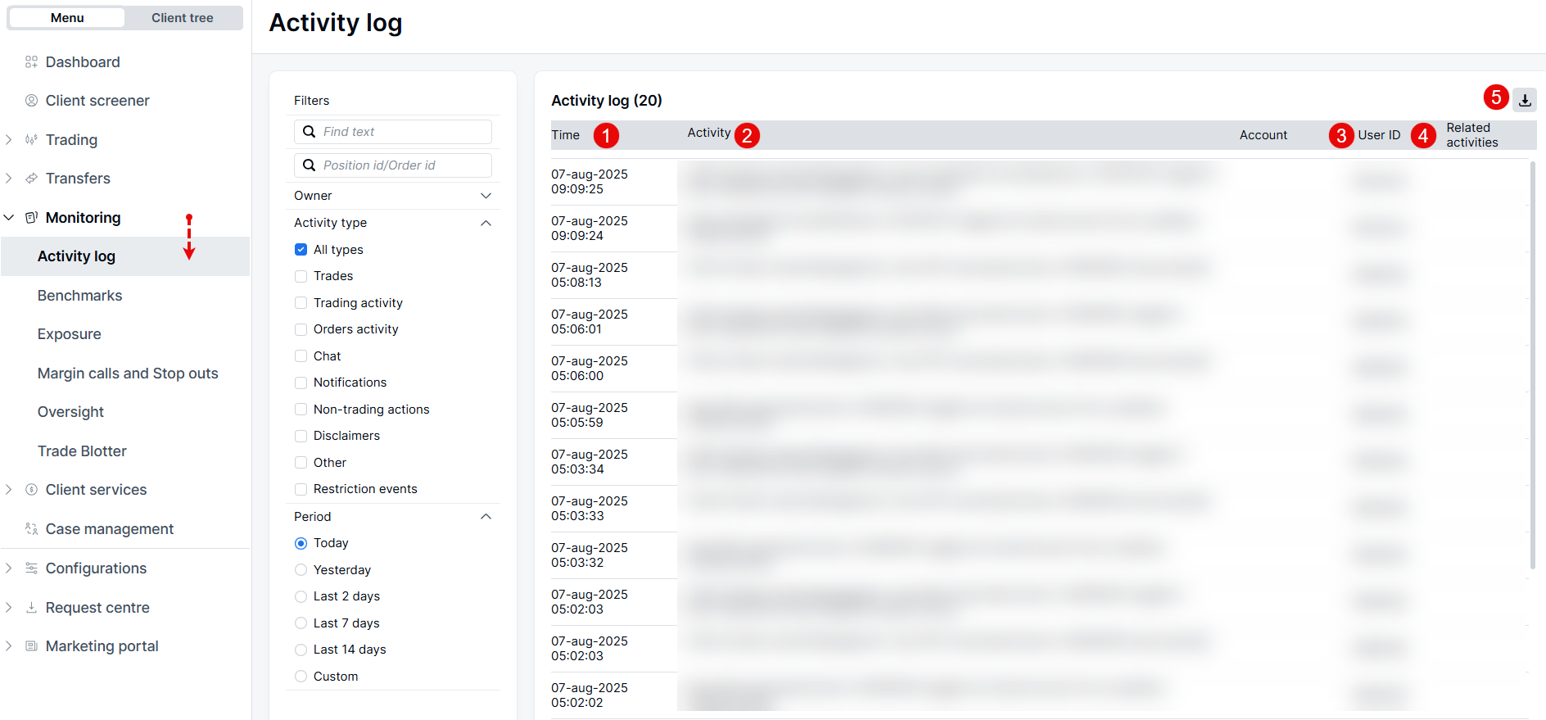This screenshot has height=720, width=1546.
Task: Expand the Owner filter dropdown
Action: (486, 196)
